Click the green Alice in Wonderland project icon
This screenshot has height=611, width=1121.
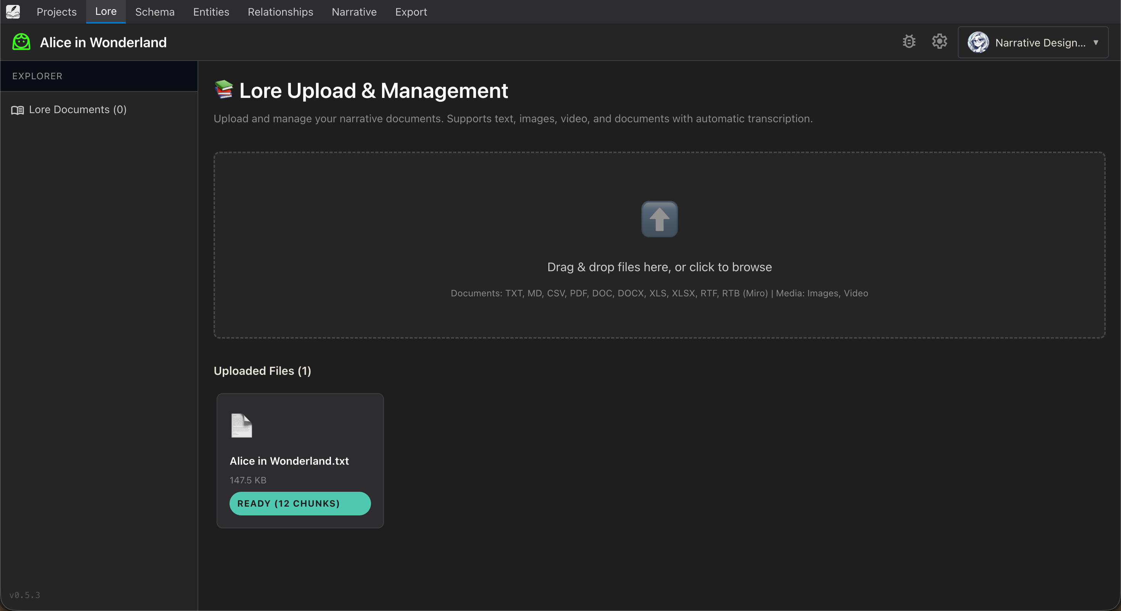[x=21, y=42]
